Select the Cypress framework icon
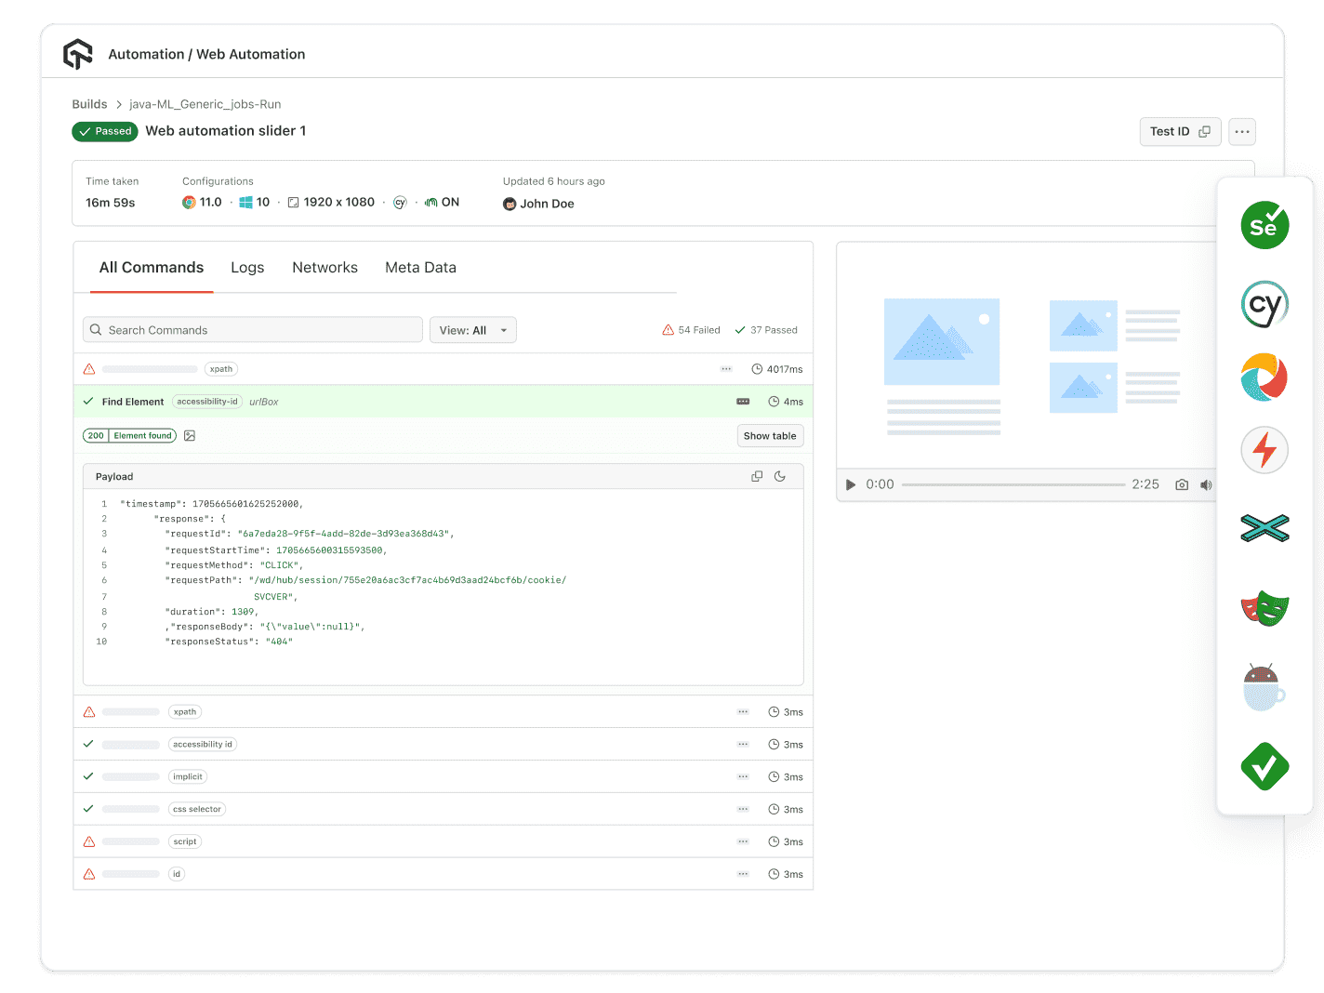1324x993 pixels. [x=1264, y=304]
